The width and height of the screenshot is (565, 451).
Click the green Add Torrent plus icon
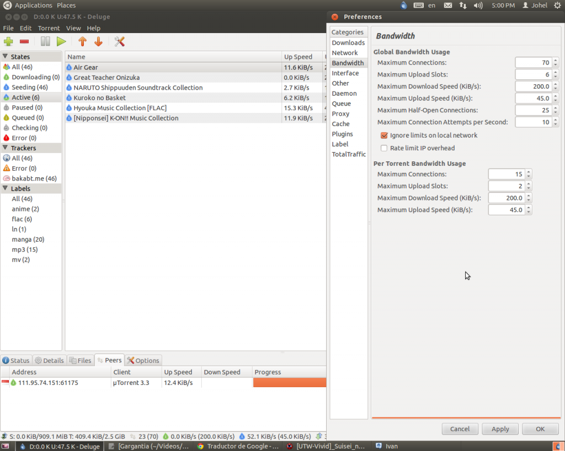coord(8,41)
